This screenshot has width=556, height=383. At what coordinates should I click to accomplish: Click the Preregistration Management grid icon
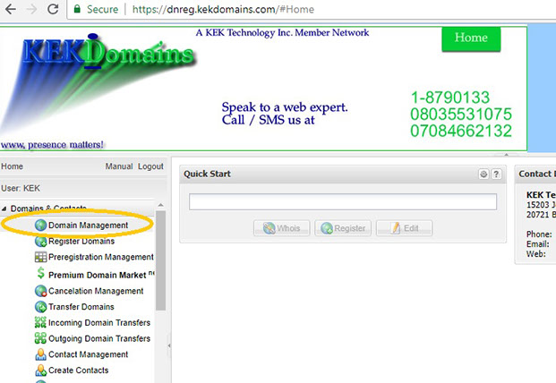tap(40, 258)
